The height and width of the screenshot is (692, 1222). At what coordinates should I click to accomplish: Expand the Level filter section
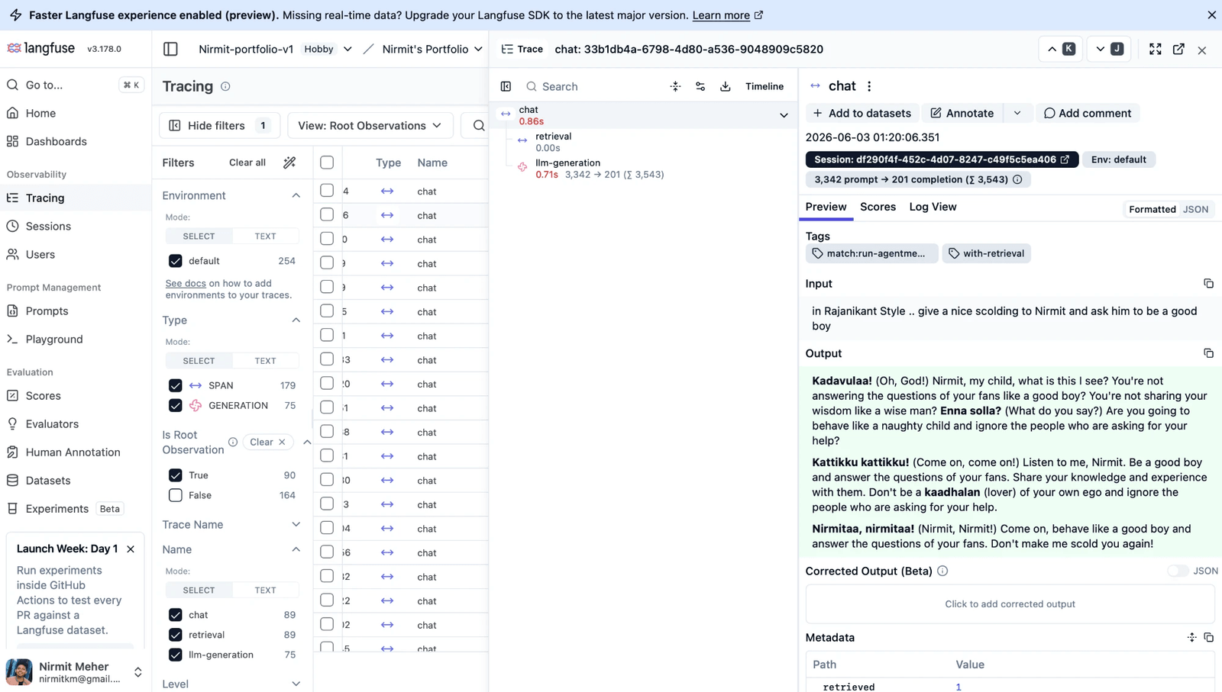click(296, 684)
